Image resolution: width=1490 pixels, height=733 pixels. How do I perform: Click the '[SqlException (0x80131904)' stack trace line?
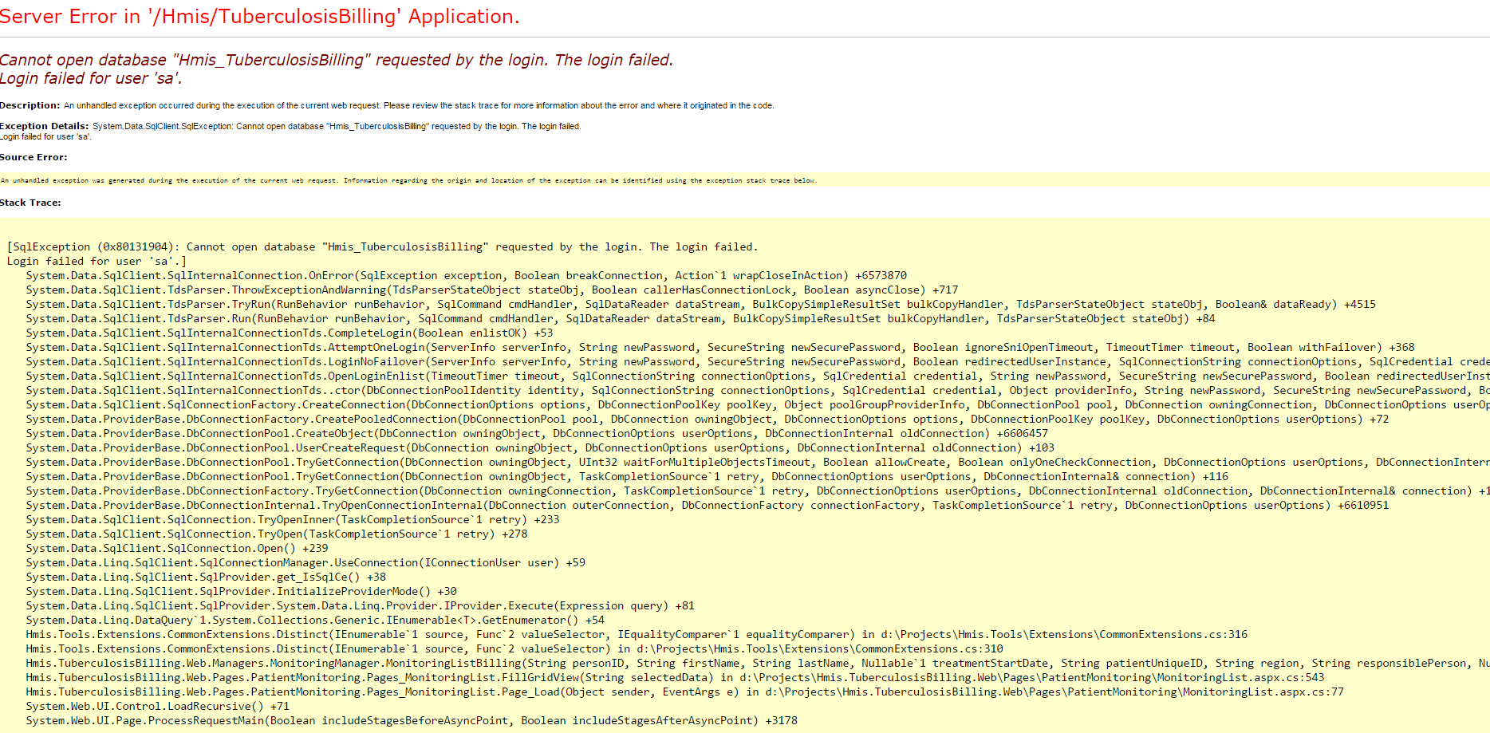[382, 247]
